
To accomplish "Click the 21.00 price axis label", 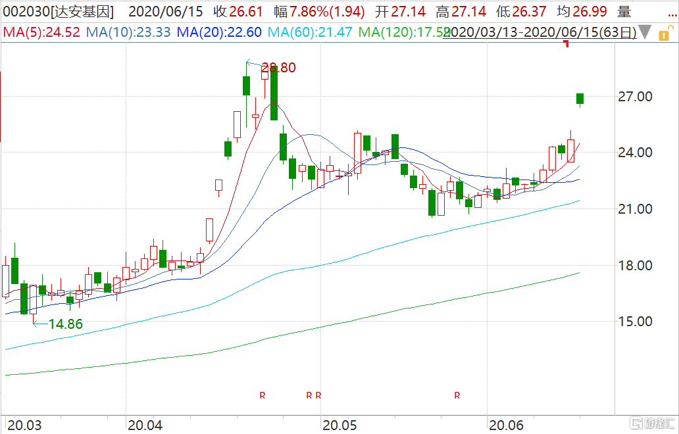I will click(636, 209).
